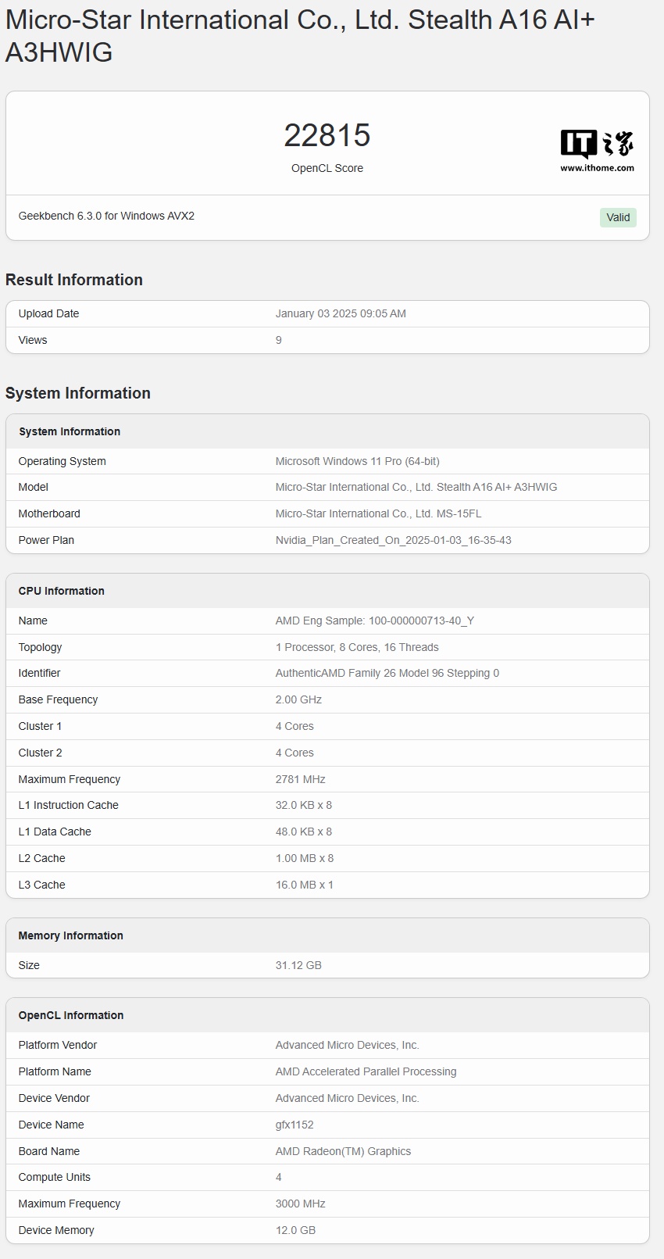Click the Power Plan Nvidia_Plan value
The height and width of the screenshot is (1259, 664).
tap(393, 540)
